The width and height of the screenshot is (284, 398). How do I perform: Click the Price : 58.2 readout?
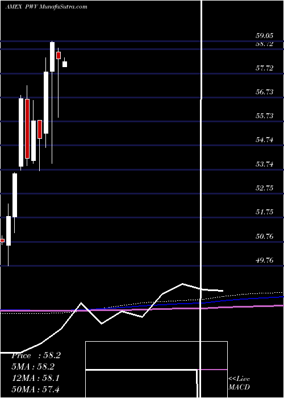[x=36, y=355]
